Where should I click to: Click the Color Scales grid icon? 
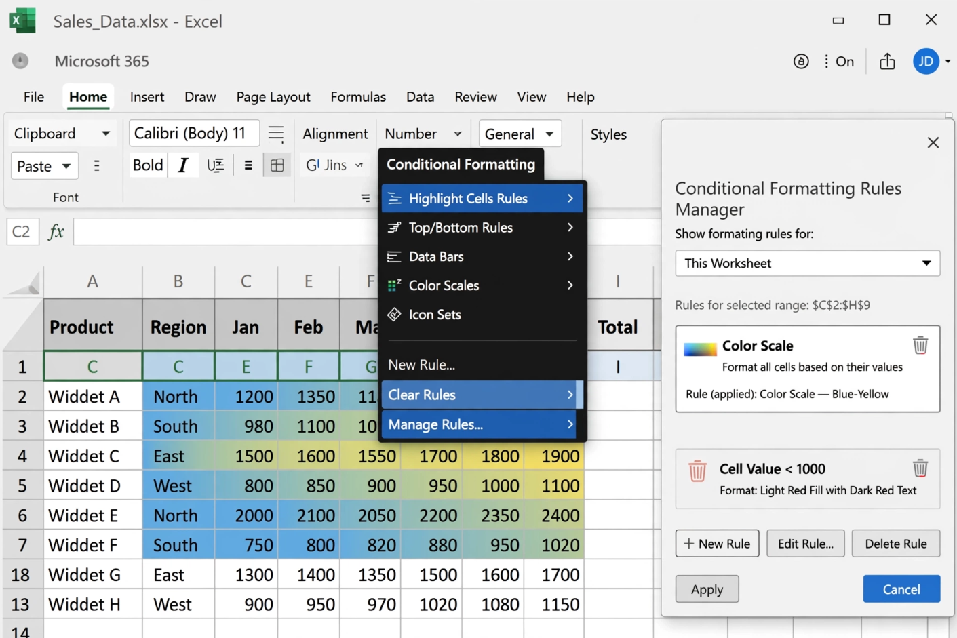point(394,285)
